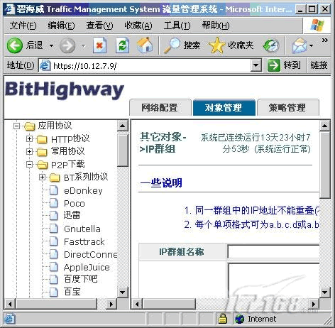
Task: Click the IP群组名称 input field
Action: click(x=273, y=251)
